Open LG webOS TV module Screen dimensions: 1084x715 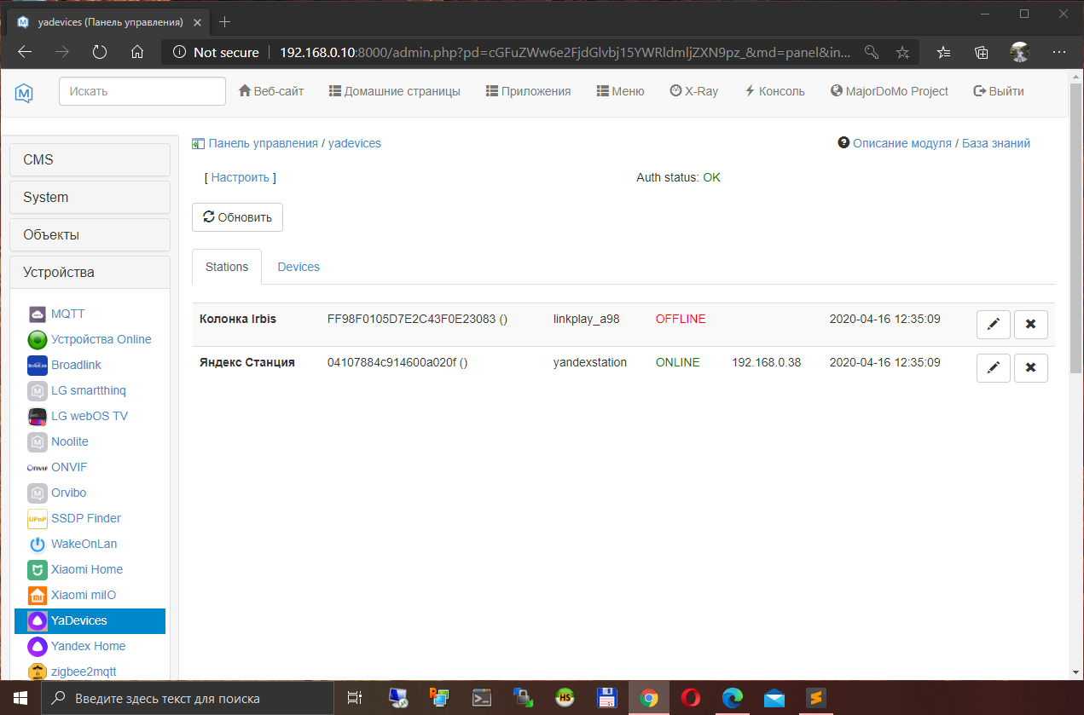pyautogui.click(x=89, y=416)
